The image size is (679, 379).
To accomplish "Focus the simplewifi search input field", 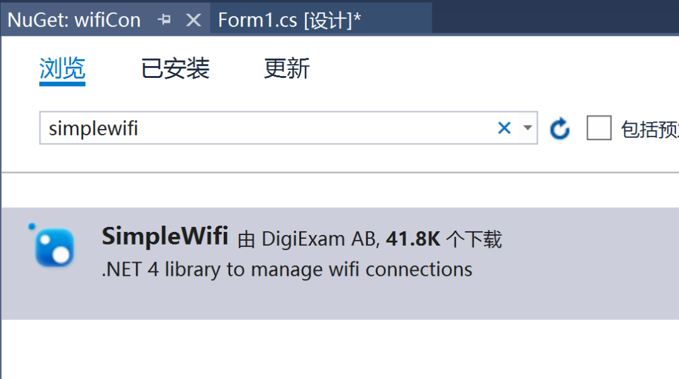I will point(251,128).
